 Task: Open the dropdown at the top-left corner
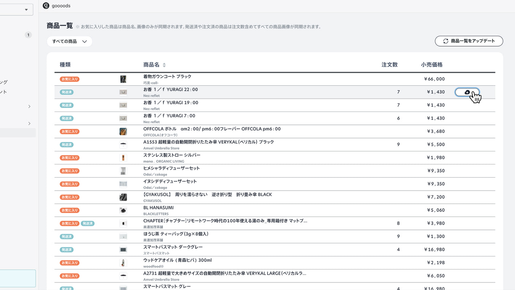point(16,9)
